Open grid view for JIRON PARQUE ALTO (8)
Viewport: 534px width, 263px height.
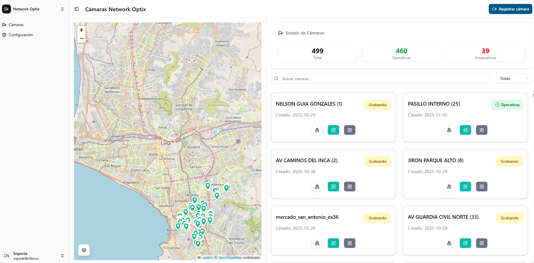[x=482, y=187]
